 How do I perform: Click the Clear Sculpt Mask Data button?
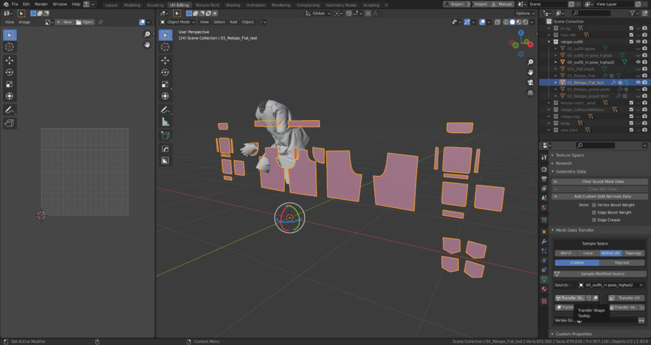coord(603,181)
